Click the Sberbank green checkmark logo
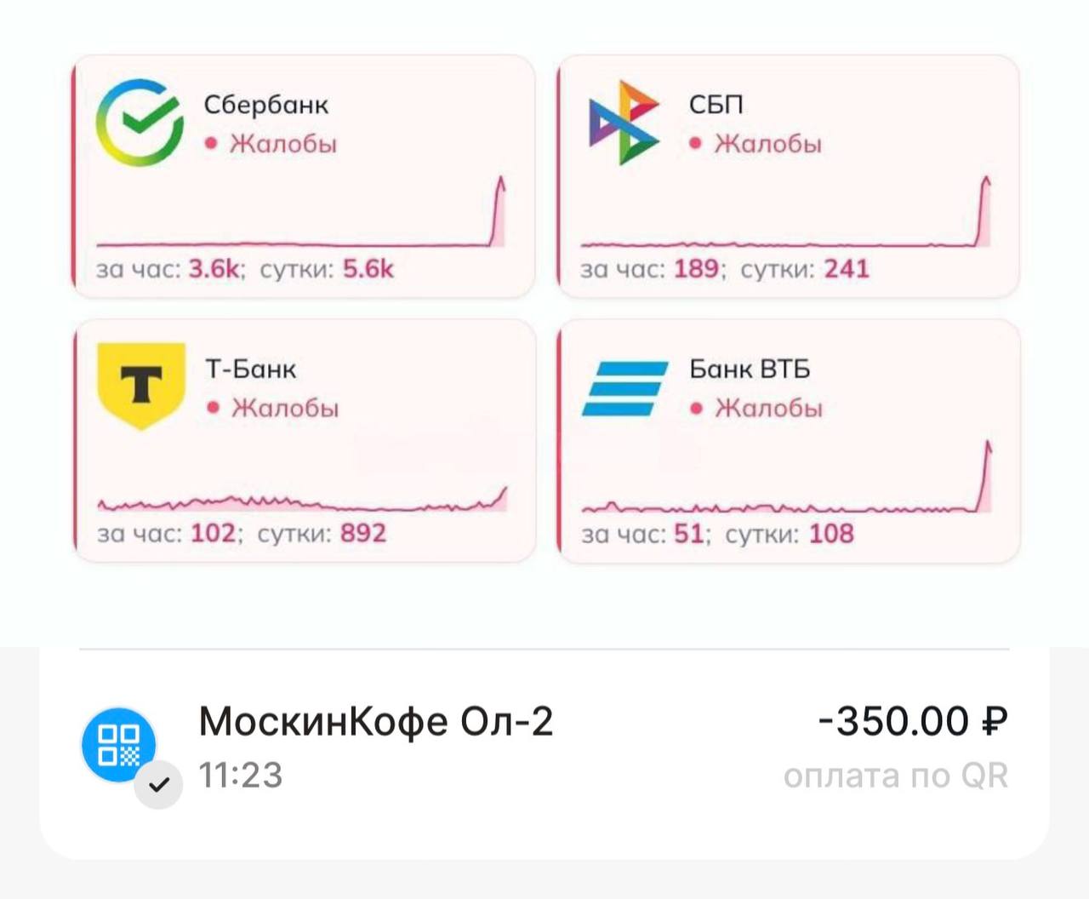The width and height of the screenshot is (1089, 899). (140, 123)
